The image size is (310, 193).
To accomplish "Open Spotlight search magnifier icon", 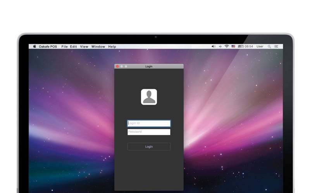I will pyautogui.click(x=269, y=46).
